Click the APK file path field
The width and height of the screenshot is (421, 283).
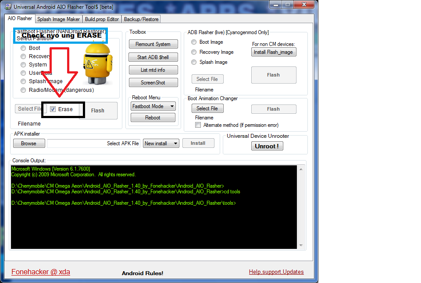pos(93,143)
